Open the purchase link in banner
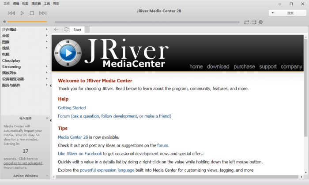This screenshot has width=309, height=185. click(x=244, y=67)
